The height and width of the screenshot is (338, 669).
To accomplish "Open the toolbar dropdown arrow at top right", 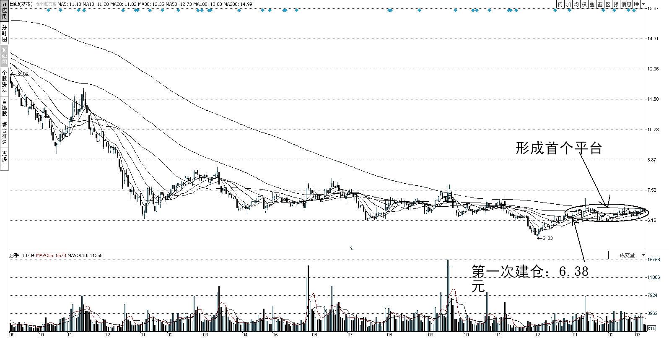I will [x=644, y=4].
